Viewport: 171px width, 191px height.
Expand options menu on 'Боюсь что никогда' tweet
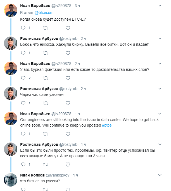pyautogui.click(x=160, y=38)
